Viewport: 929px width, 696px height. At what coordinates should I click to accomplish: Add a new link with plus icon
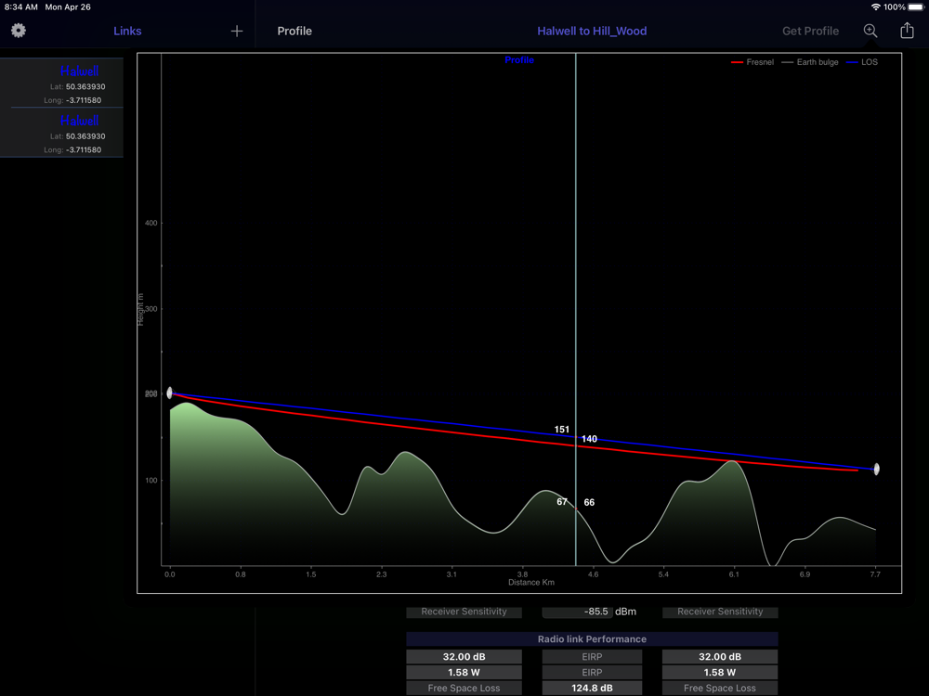tap(236, 31)
